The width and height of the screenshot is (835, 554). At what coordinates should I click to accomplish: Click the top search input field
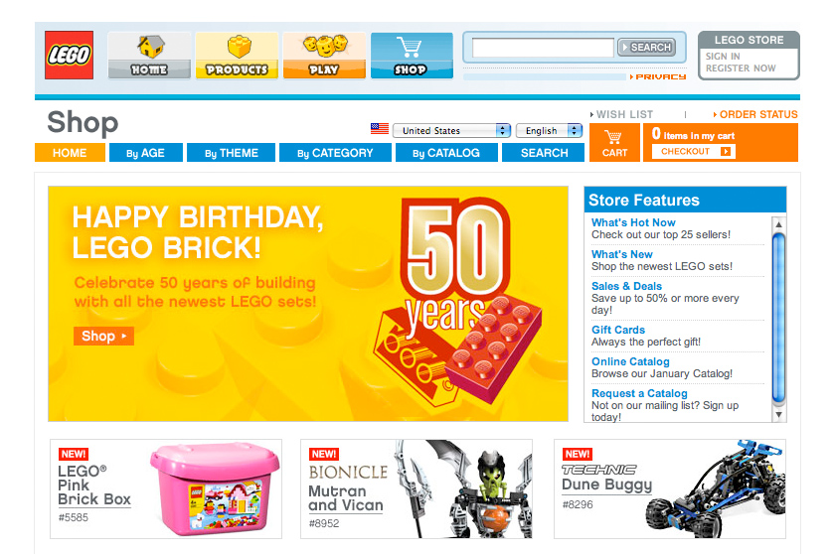point(543,48)
